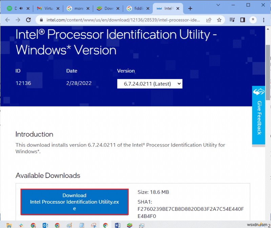
Task: Click the browser forward arrow
Action: point(18,20)
